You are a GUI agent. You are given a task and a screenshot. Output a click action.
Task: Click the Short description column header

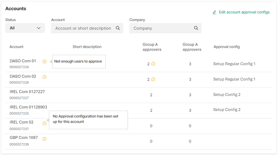(x=87, y=47)
